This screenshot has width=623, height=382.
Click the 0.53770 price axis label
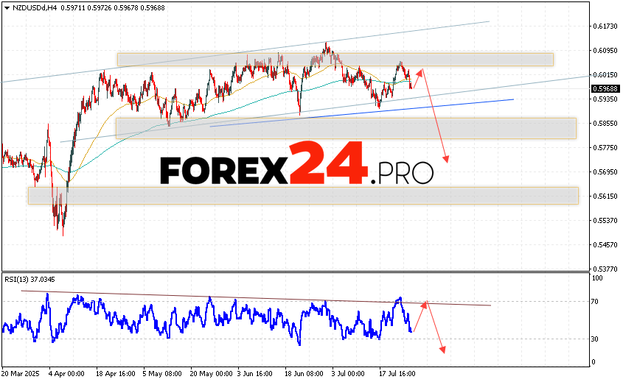(x=604, y=269)
